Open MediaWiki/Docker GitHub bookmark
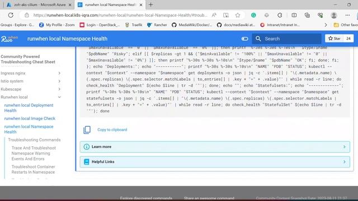This screenshot has height=201, width=358. [x=192, y=25]
